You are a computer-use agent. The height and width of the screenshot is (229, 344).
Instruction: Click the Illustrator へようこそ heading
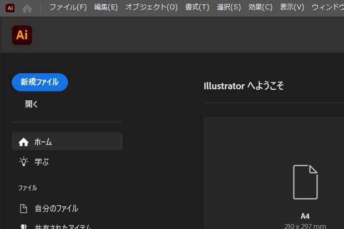(x=244, y=86)
